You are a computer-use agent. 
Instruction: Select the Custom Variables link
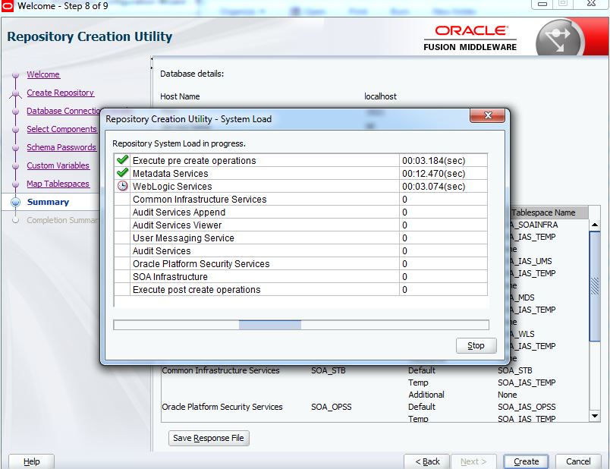[59, 165]
